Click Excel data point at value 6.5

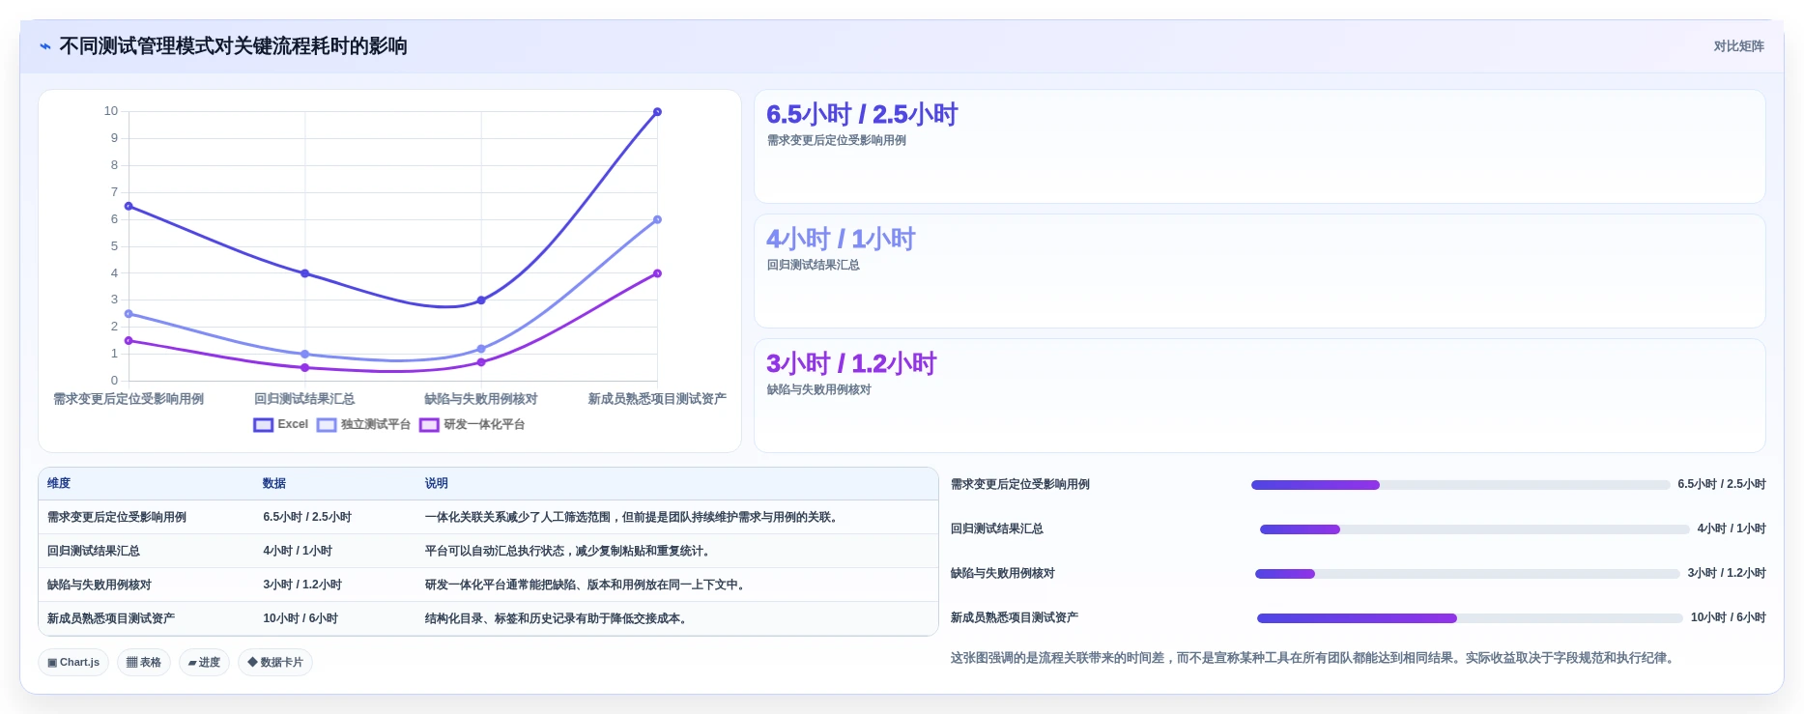129,206
